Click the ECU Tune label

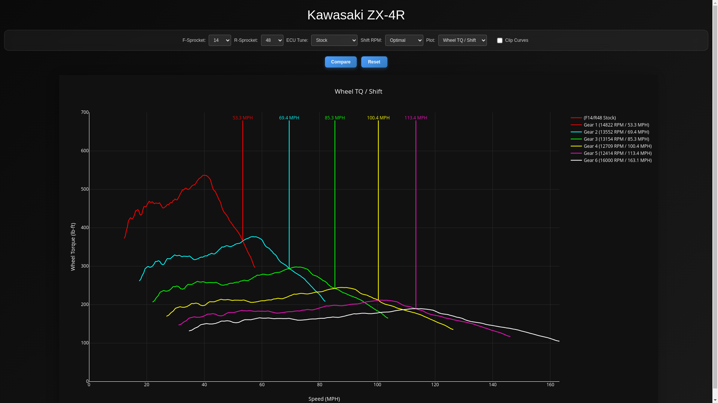297,40
